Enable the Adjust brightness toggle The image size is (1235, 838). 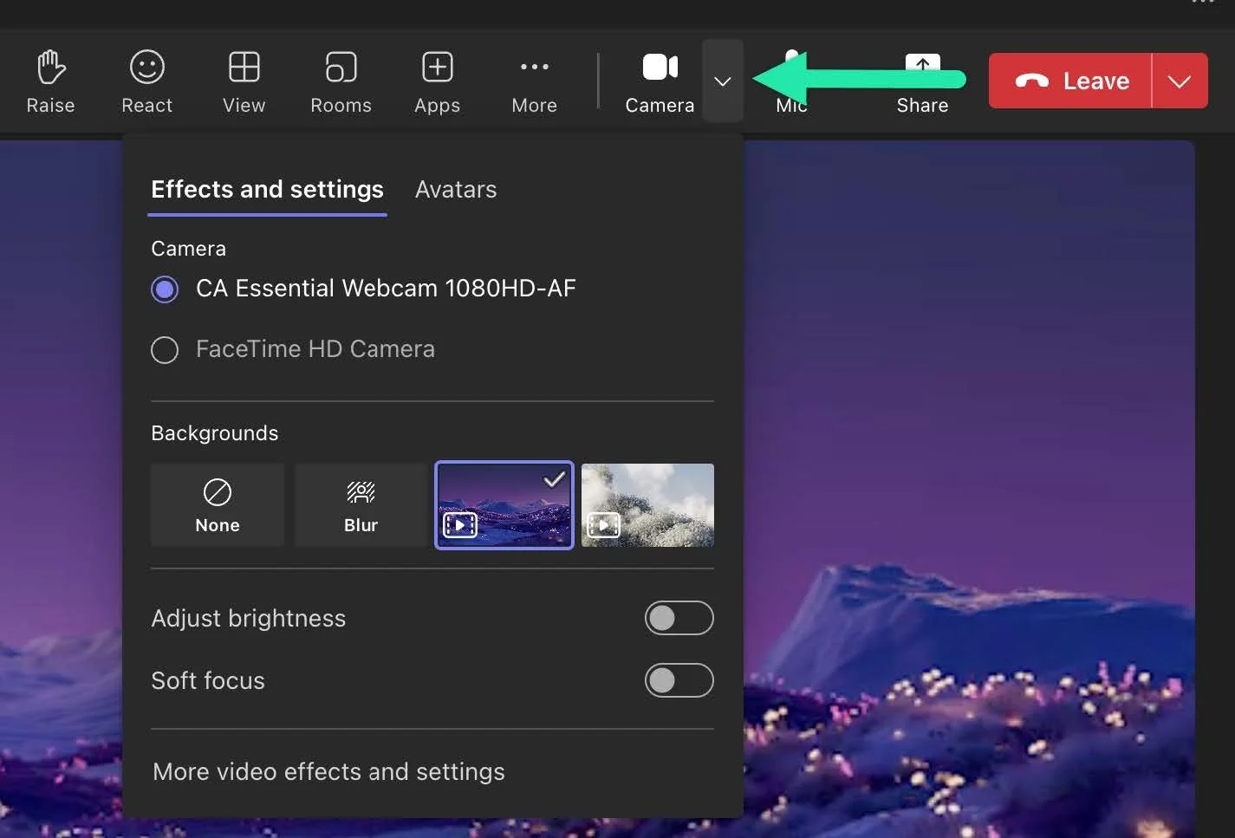click(679, 618)
